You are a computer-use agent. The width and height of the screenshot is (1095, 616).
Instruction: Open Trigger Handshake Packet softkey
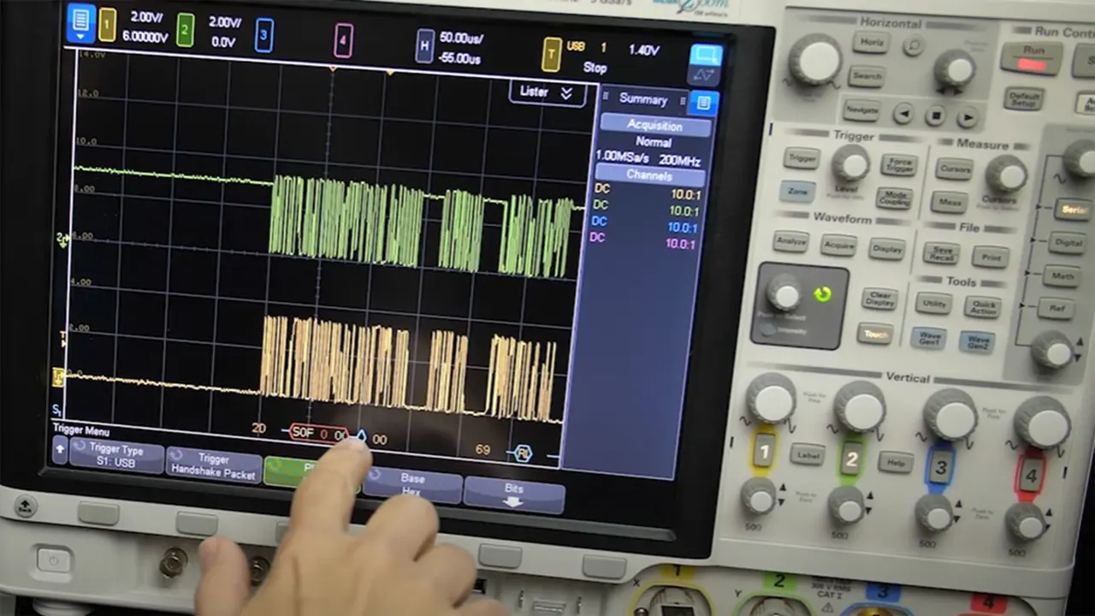coord(213,464)
